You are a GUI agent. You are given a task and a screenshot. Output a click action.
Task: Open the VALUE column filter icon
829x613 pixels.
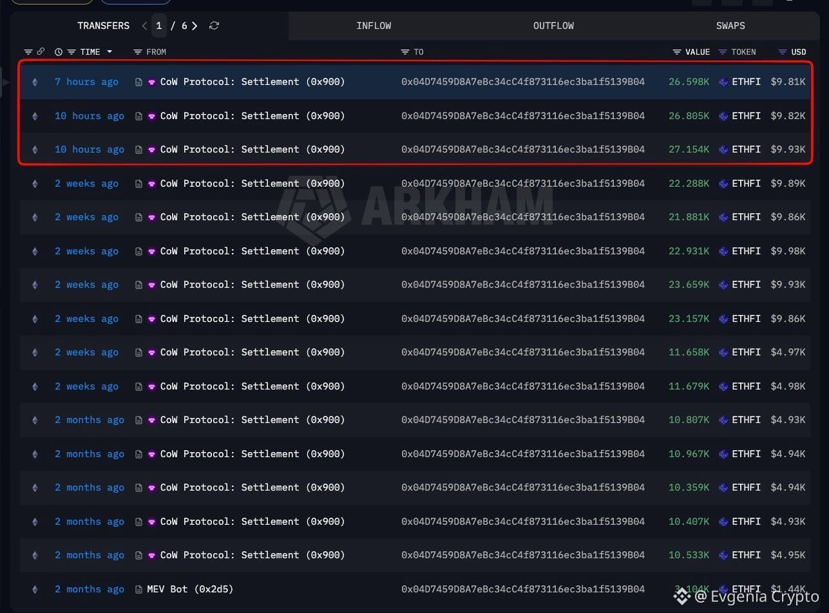click(676, 52)
